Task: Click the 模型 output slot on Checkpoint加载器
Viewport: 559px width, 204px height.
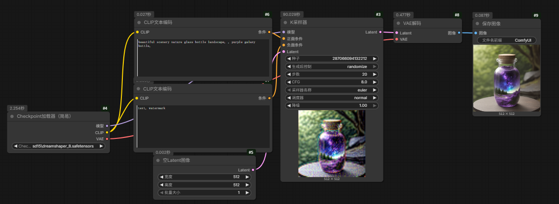Action: pos(107,125)
